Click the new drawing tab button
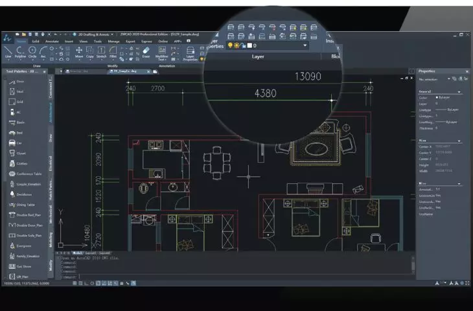This screenshot has height=311, width=473. (155, 71)
